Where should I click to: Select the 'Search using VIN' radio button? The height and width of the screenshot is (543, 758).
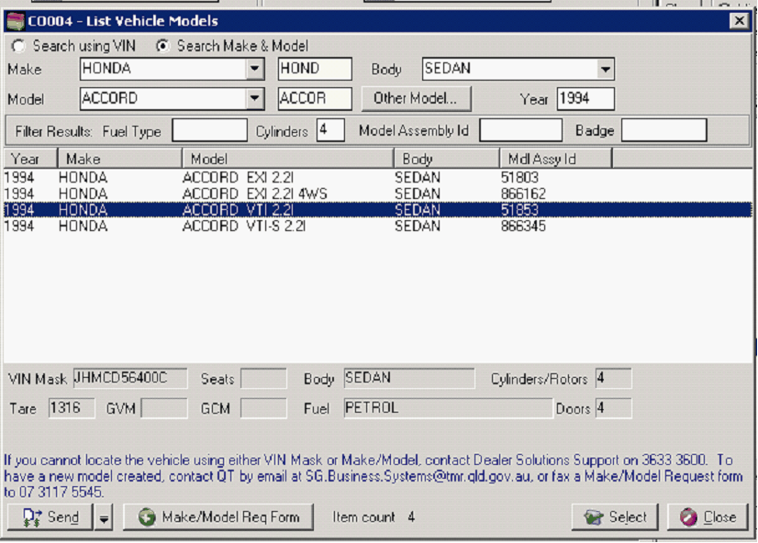pyautogui.click(x=18, y=46)
